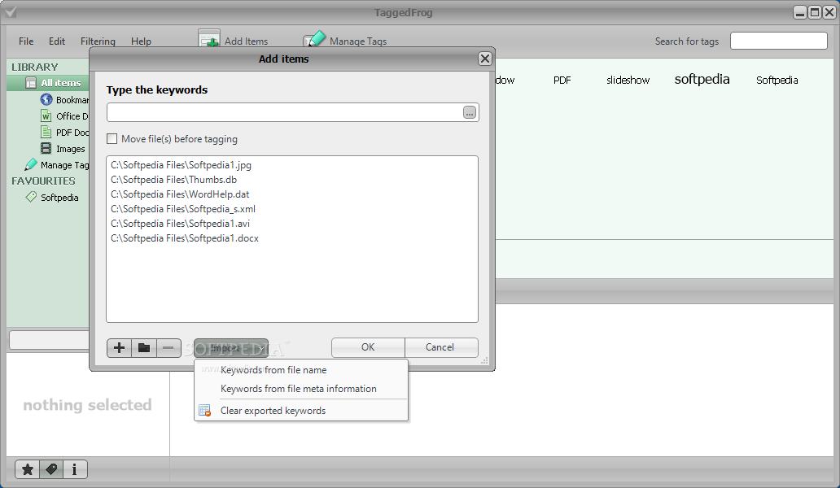Screen dimensions: 840x488
Task: Select C:\Softpedia Files\Softpedia1.jpg in list
Action: coord(181,165)
